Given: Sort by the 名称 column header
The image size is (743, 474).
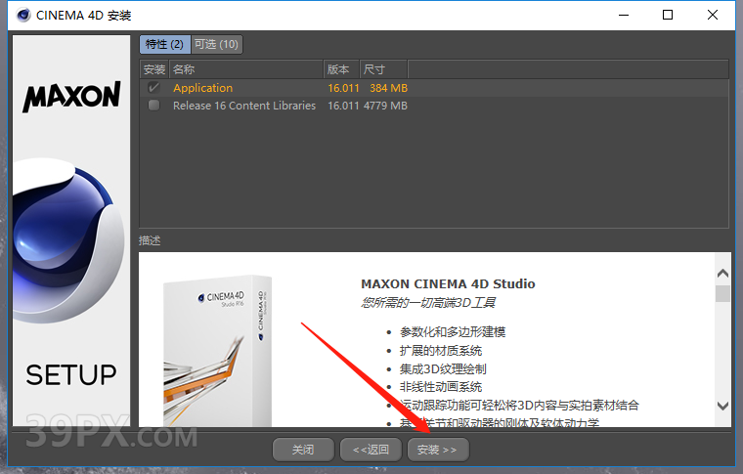Looking at the screenshot, I should (246, 69).
